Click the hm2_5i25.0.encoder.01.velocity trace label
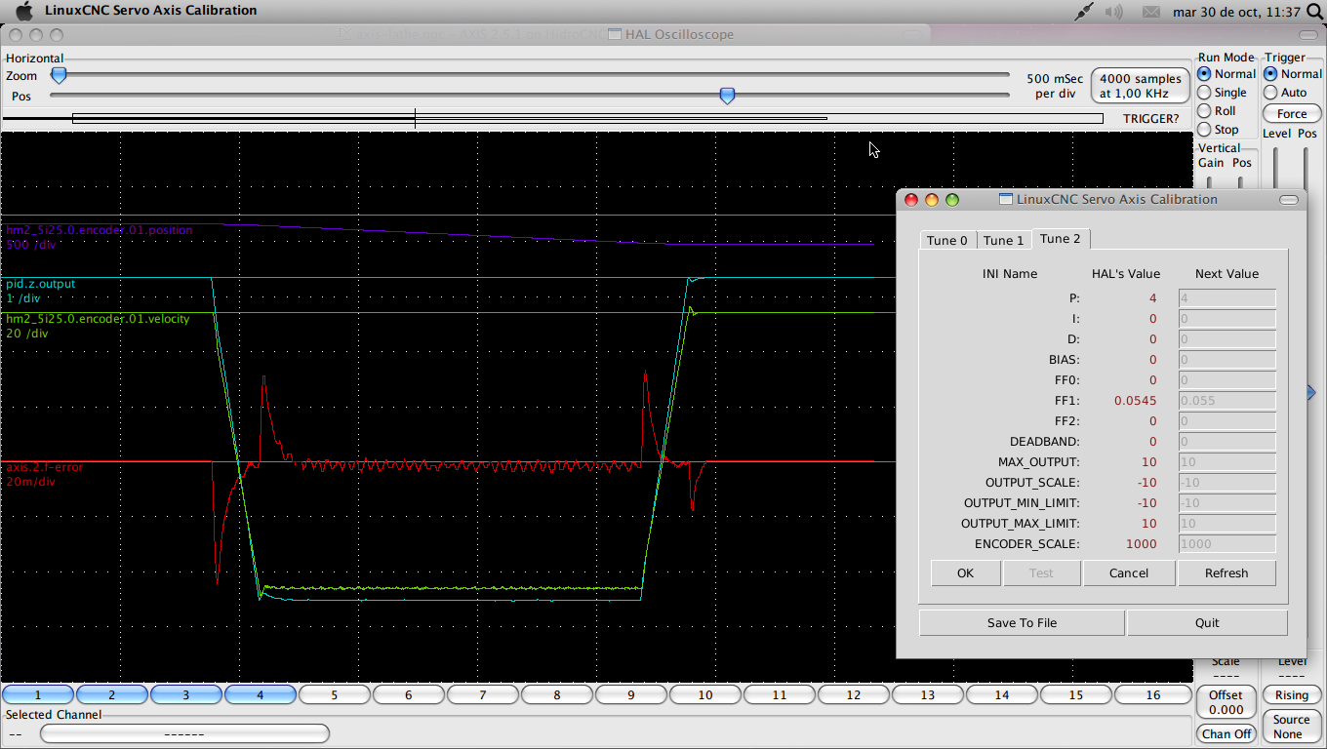Screen dimensions: 1327x749 pyautogui.click(x=98, y=319)
